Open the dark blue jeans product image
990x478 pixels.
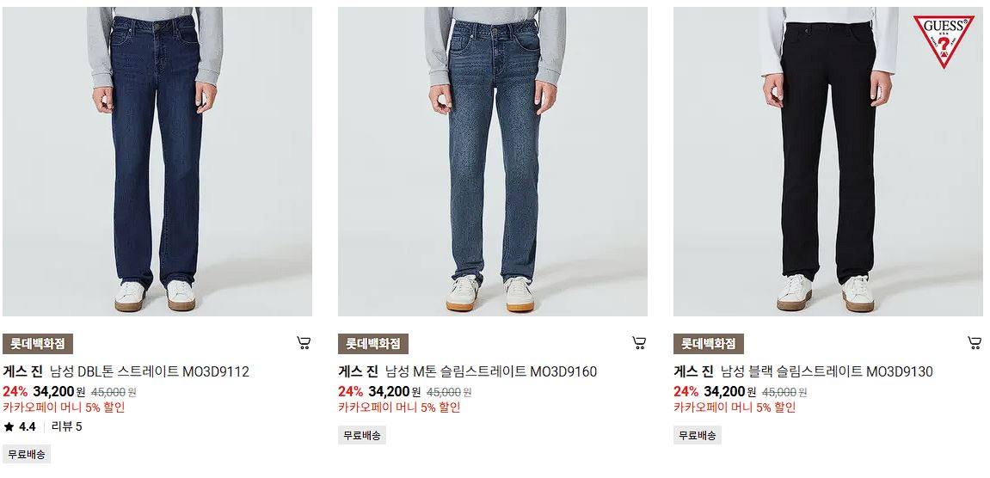(x=157, y=162)
